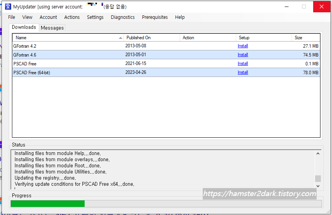Click Install link for GFortran 4.2
The width and height of the screenshot is (332, 215).
coord(243,46)
